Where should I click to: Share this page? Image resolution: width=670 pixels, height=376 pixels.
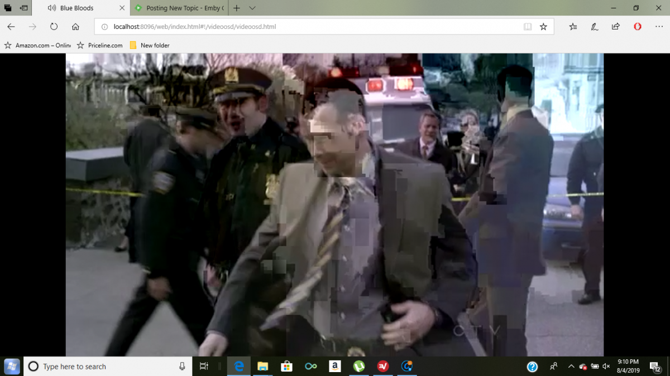pyautogui.click(x=616, y=27)
